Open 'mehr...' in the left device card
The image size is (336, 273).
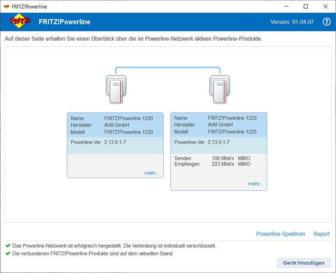coord(152,173)
